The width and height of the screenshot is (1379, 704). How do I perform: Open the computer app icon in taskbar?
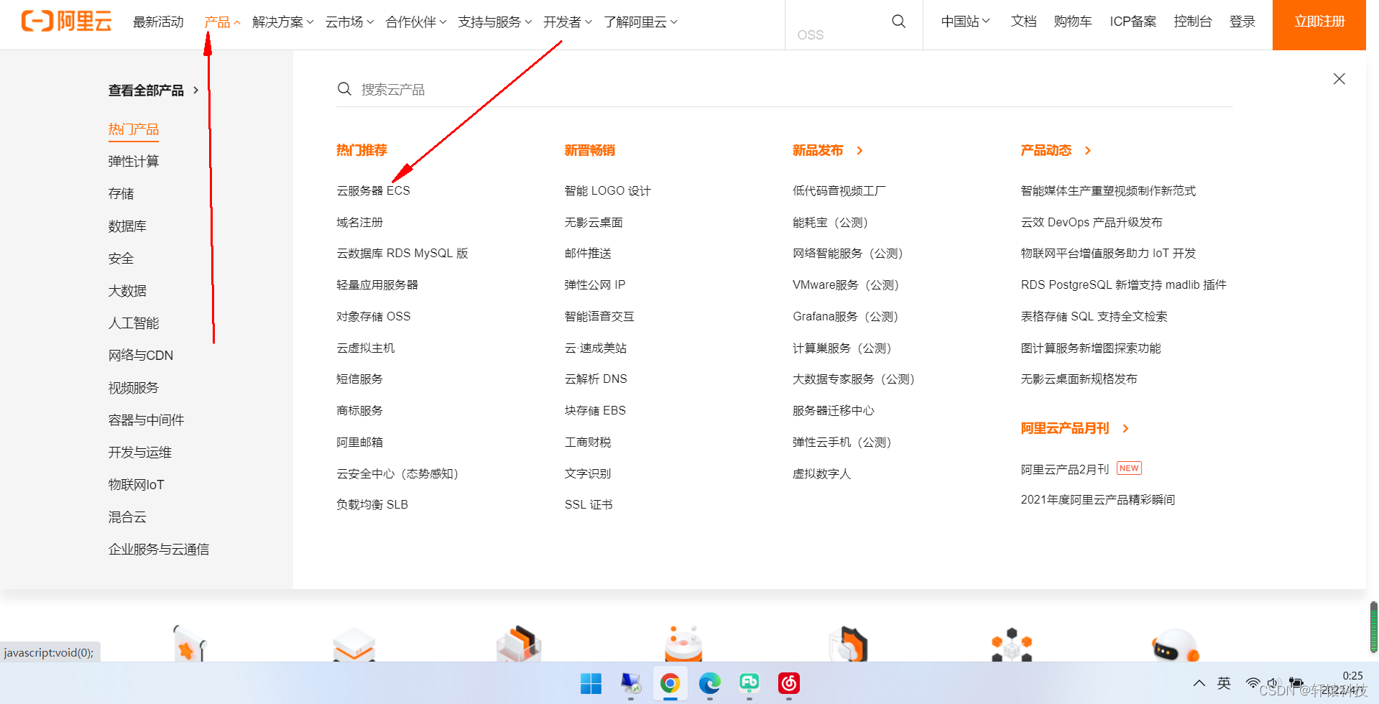coord(630,683)
